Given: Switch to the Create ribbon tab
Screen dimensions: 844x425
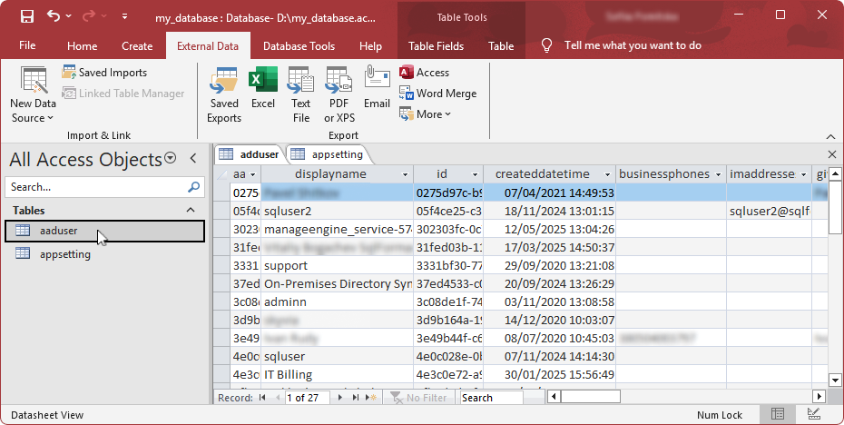Looking at the screenshot, I should tap(137, 45).
